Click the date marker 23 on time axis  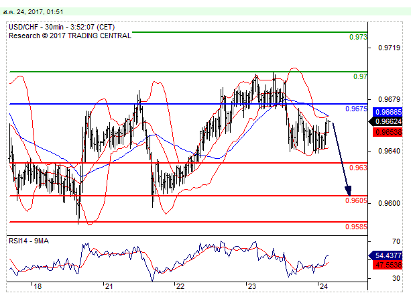(x=252, y=286)
